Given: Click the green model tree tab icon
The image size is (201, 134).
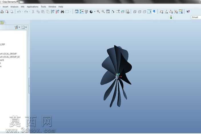Looking at the screenshot, I should point(2,23).
